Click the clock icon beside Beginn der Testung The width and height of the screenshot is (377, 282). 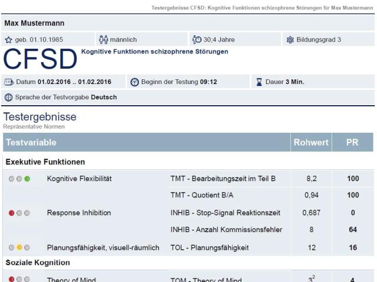click(x=135, y=82)
